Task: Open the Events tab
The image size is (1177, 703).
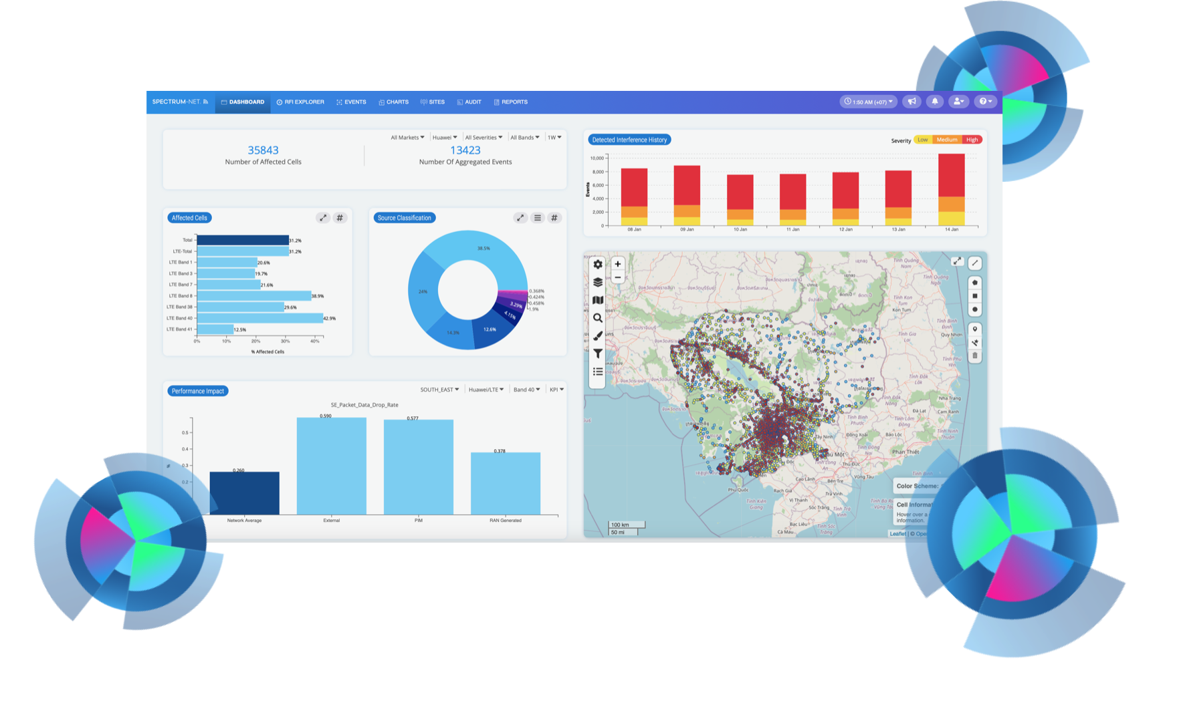Action: tap(351, 102)
